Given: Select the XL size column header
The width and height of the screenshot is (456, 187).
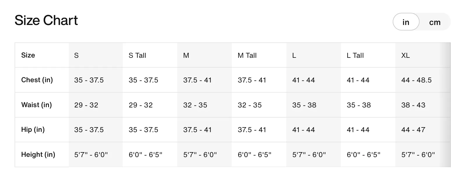Looking at the screenshot, I should 405,55.
